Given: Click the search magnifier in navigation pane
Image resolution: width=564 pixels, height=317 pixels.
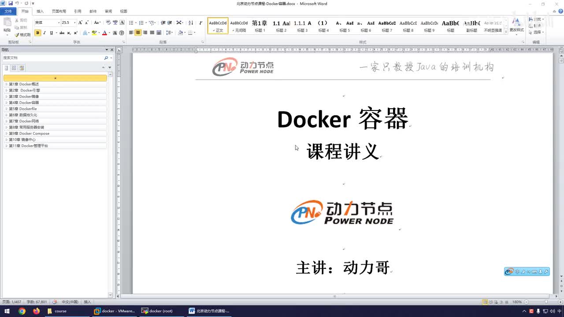Looking at the screenshot, I should point(106,58).
